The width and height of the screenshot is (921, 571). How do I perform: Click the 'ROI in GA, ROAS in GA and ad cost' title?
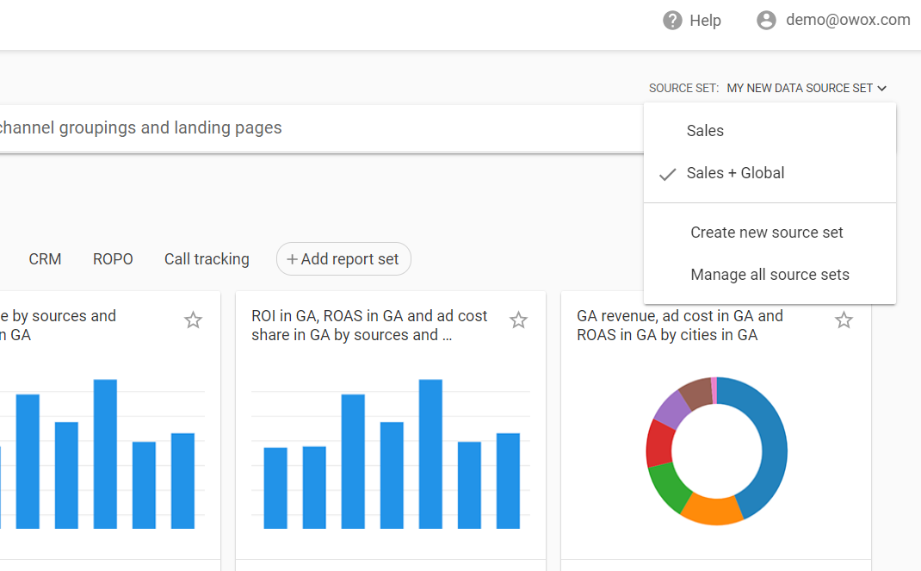pyautogui.click(x=369, y=326)
